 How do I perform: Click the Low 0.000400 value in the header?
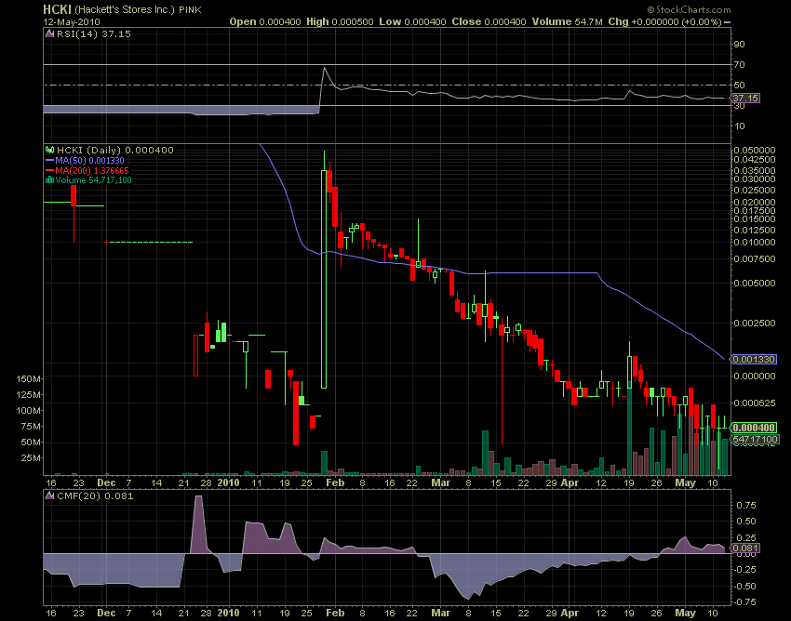point(412,21)
